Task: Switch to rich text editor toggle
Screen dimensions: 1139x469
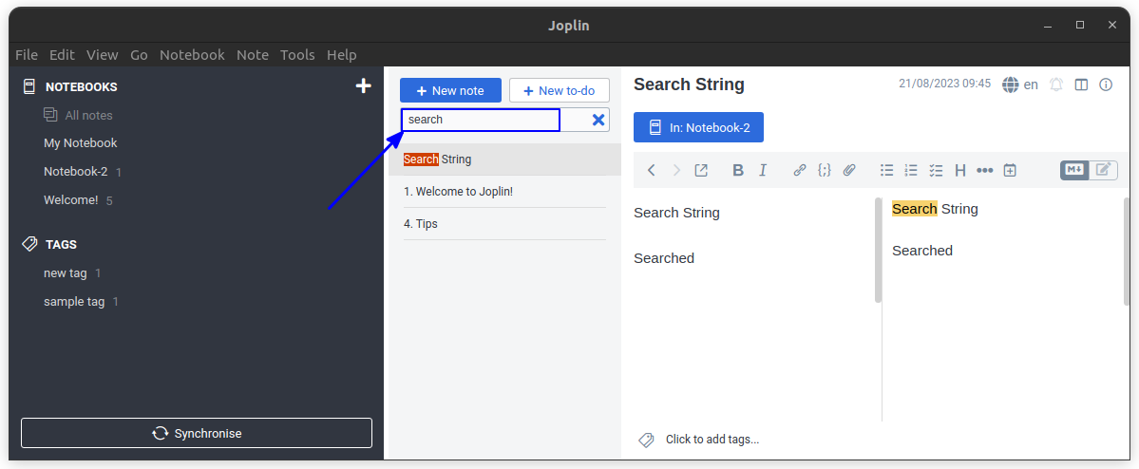Action: click(x=1104, y=170)
